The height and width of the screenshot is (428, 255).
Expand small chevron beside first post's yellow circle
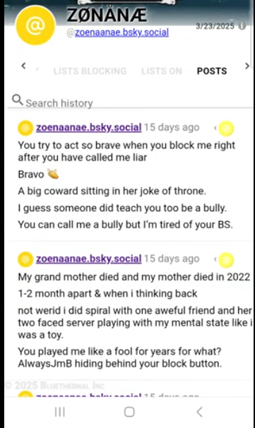[x=215, y=127]
